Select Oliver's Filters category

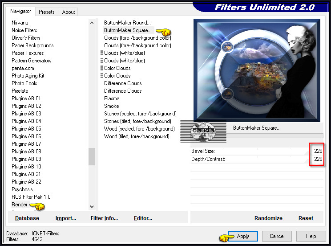pyautogui.click(x=26, y=38)
